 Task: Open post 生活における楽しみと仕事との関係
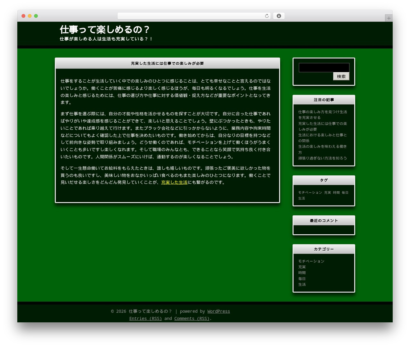[323, 138]
